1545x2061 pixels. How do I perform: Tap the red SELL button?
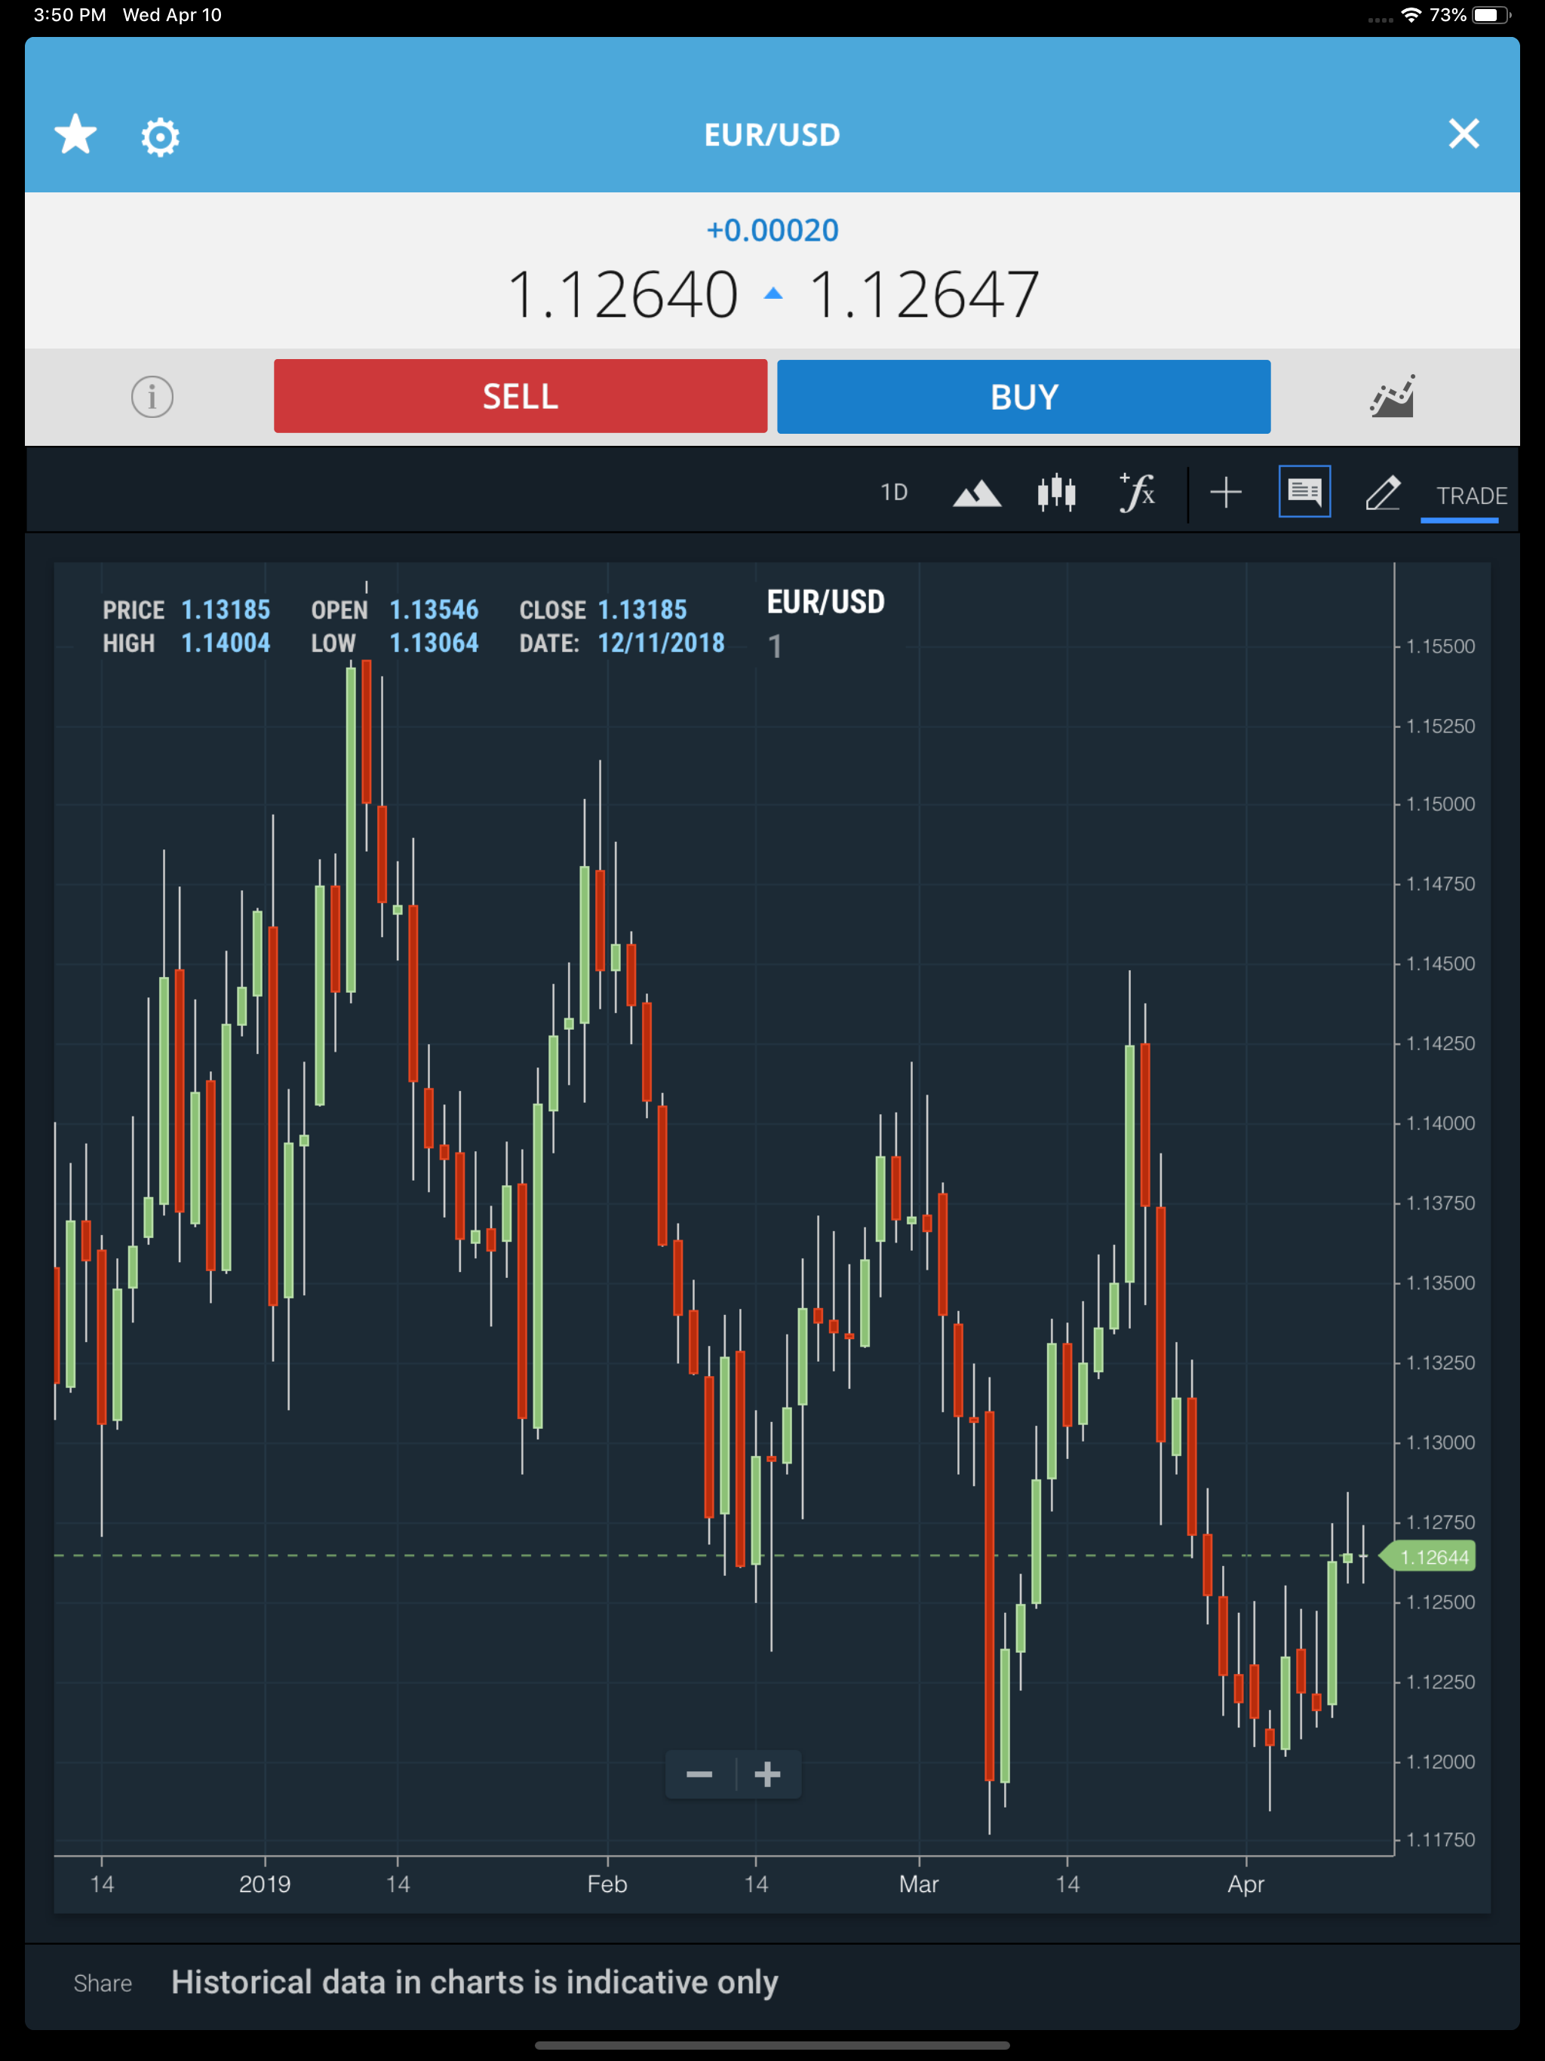tap(520, 396)
